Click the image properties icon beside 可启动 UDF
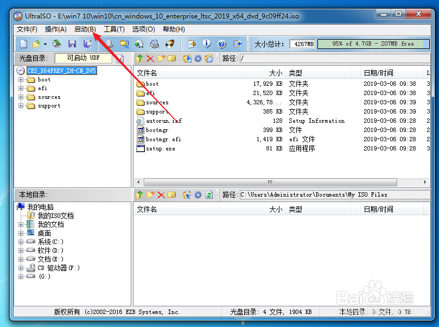The width and height of the screenshot is (439, 327). pos(120,59)
